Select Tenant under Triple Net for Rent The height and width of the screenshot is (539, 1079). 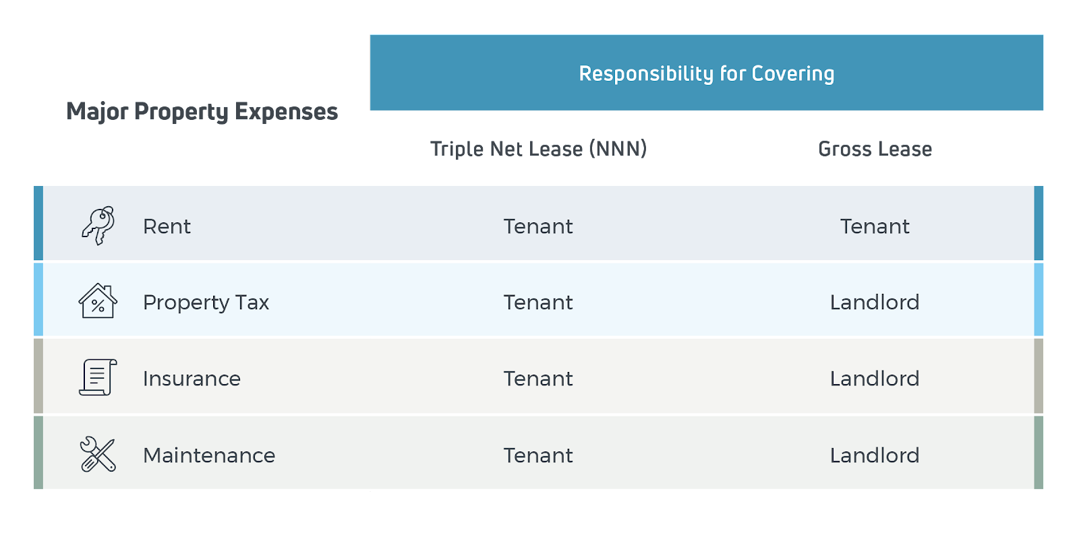(x=538, y=226)
